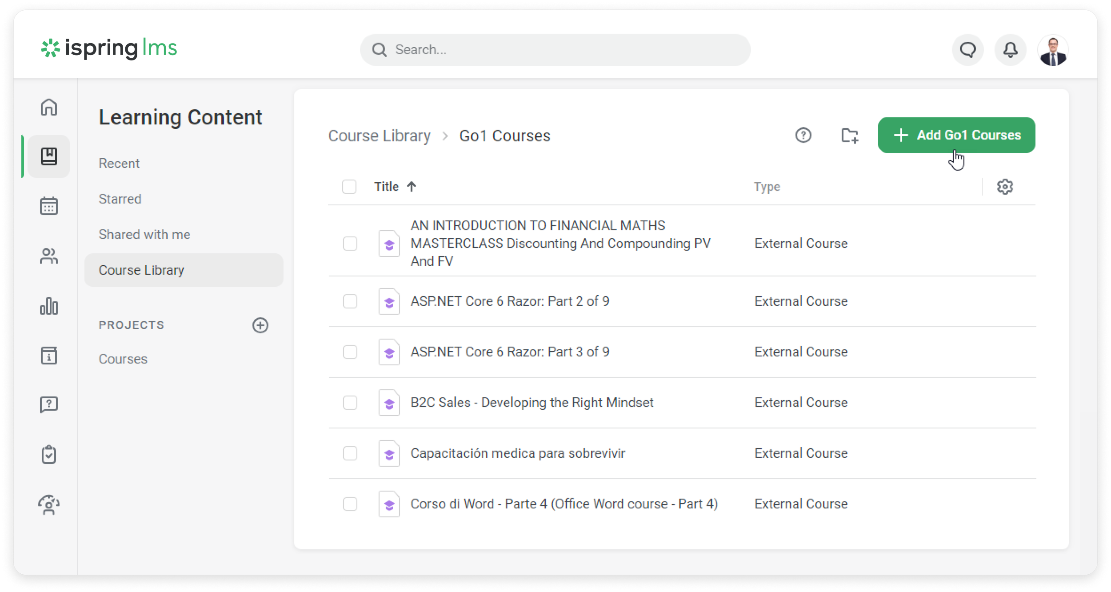Toggle the select-all checkbox in header
Screen dimensions: 1111x592
349,187
